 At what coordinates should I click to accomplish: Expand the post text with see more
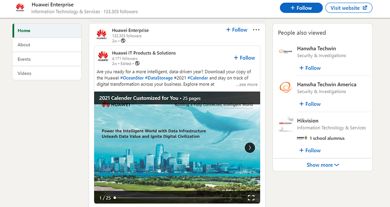[x=247, y=85]
